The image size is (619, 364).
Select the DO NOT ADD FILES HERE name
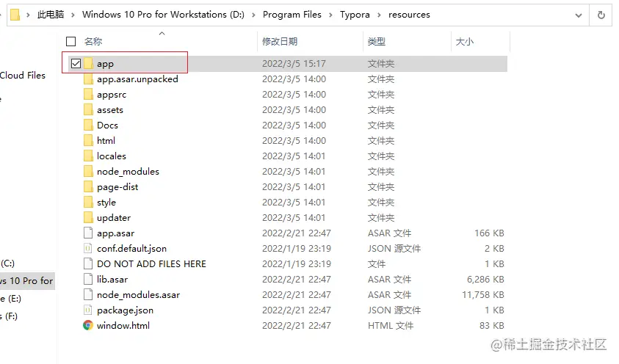[151, 264]
